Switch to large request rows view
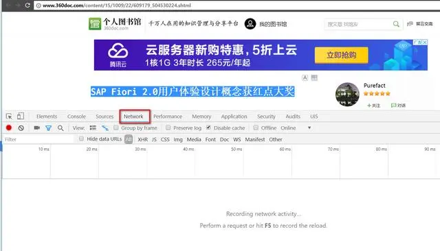 [93, 128]
